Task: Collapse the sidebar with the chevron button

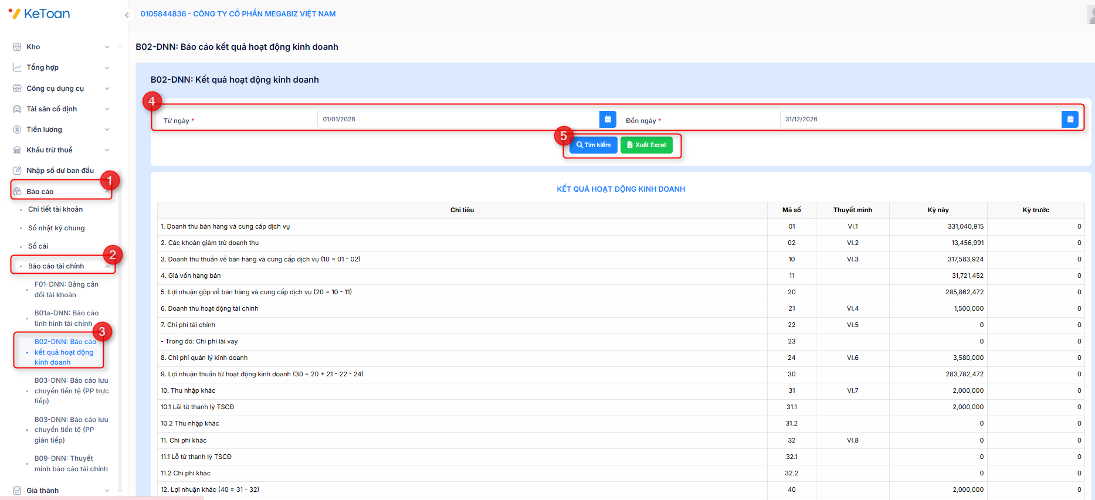Action: tap(127, 15)
